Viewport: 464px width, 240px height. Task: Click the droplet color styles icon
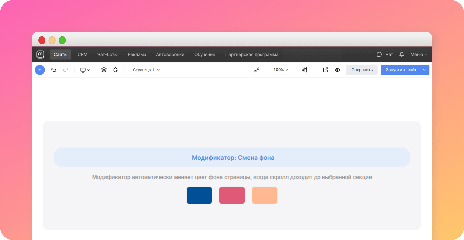[x=115, y=70]
